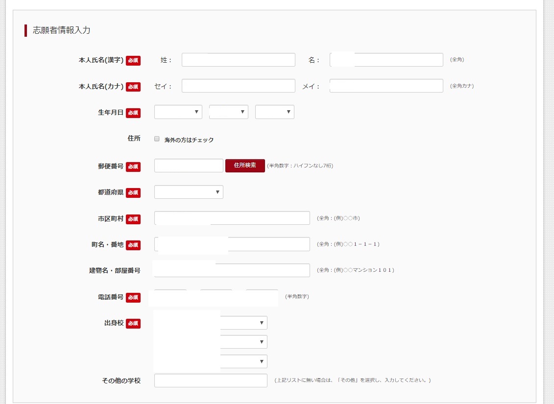Viewport: 554px width, 404px height.
Task: Click the 海外の方はチェック label text
Action: click(x=189, y=140)
